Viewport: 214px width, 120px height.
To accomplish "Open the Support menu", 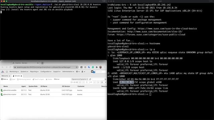I will coord(57,72).
